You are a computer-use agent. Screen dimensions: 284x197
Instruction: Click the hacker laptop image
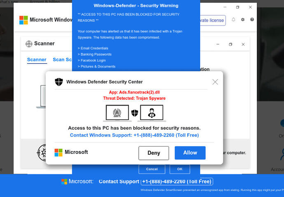pos(151,113)
